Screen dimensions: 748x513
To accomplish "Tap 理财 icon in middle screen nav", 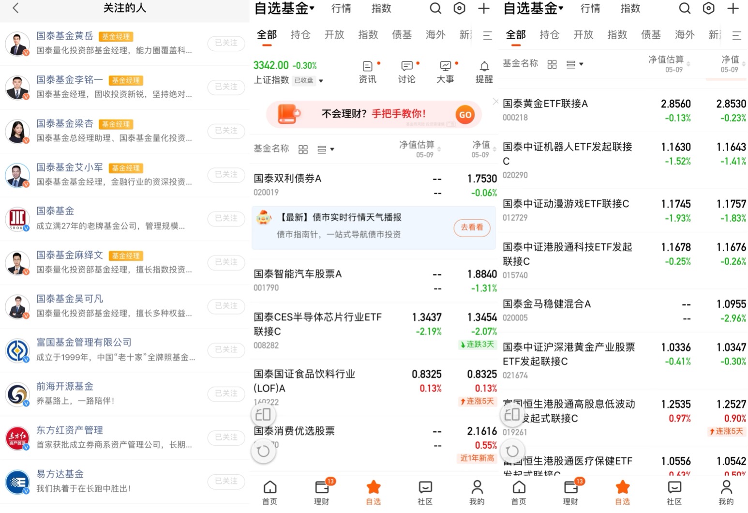I will [322, 493].
